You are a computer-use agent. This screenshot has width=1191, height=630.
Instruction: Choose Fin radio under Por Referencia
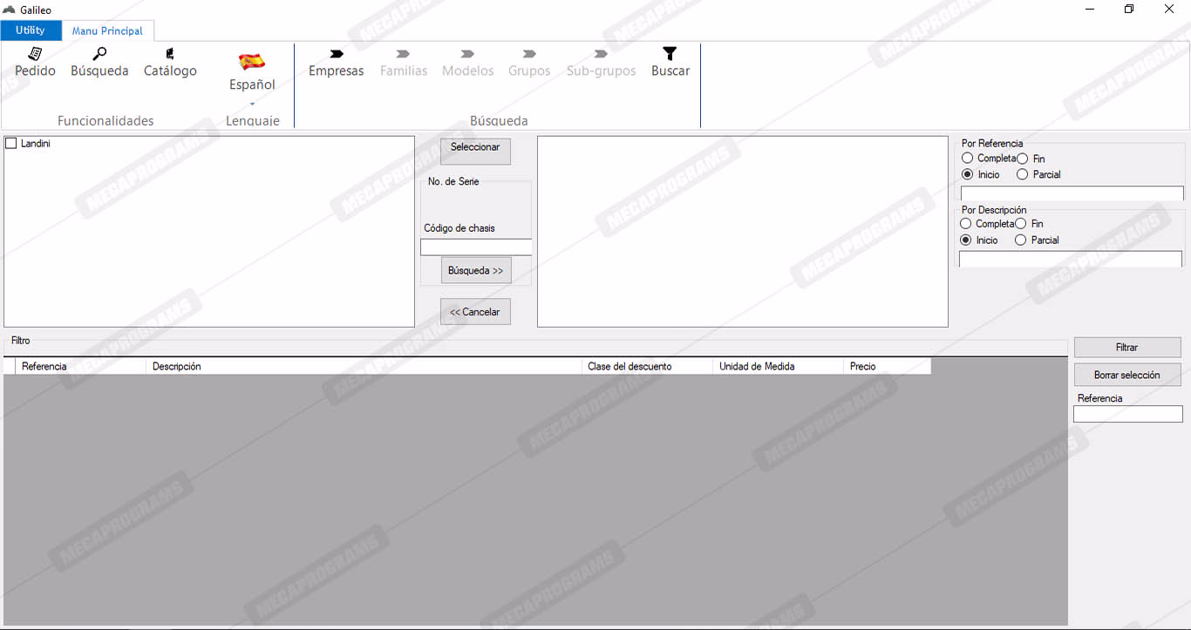(1022, 159)
